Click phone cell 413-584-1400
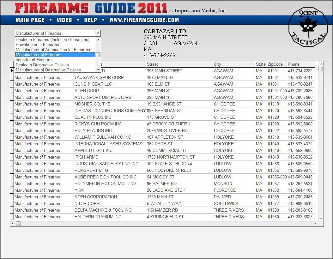333x259 pixels. click(301, 190)
